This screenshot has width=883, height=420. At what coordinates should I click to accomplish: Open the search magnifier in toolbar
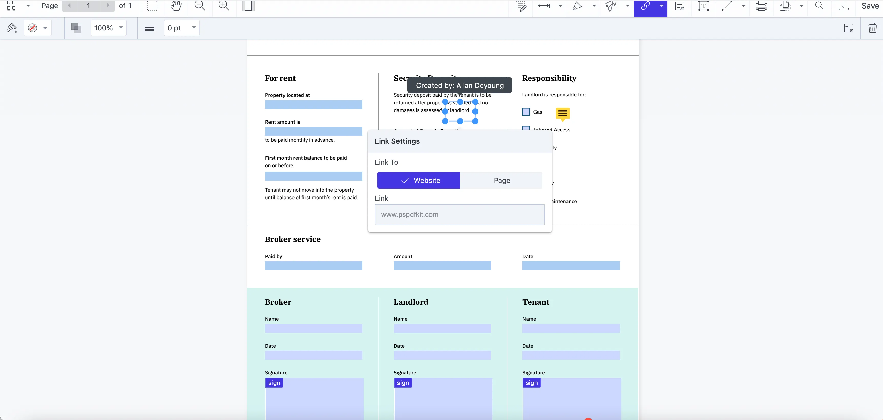(819, 6)
